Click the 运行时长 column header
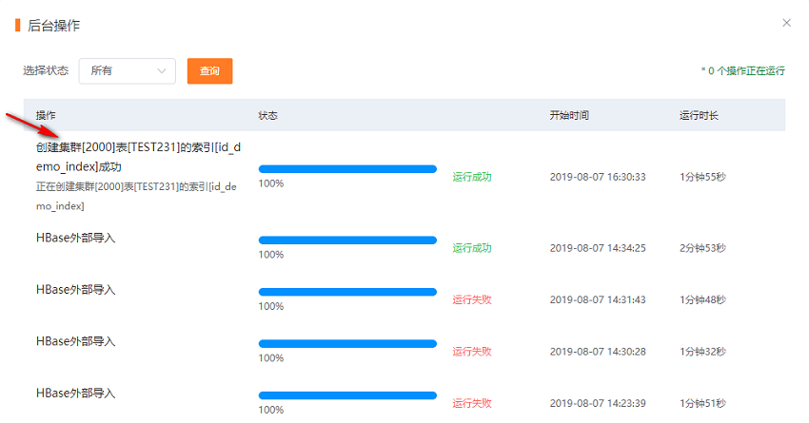 [x=699, y=115]
